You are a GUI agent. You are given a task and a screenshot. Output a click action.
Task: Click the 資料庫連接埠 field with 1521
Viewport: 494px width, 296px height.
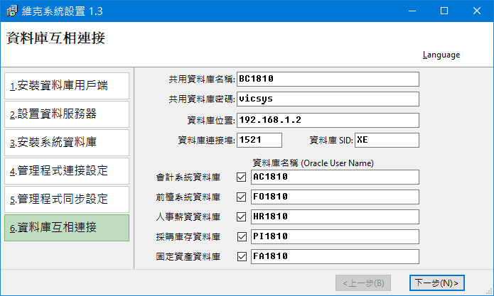click(259, 140)
